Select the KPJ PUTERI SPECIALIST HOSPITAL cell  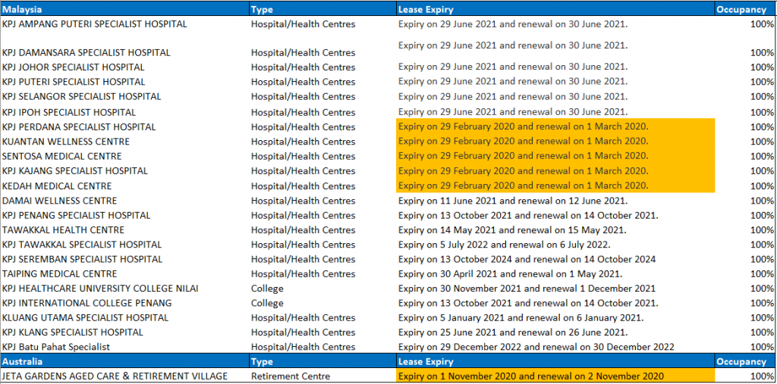coord(124,82)
